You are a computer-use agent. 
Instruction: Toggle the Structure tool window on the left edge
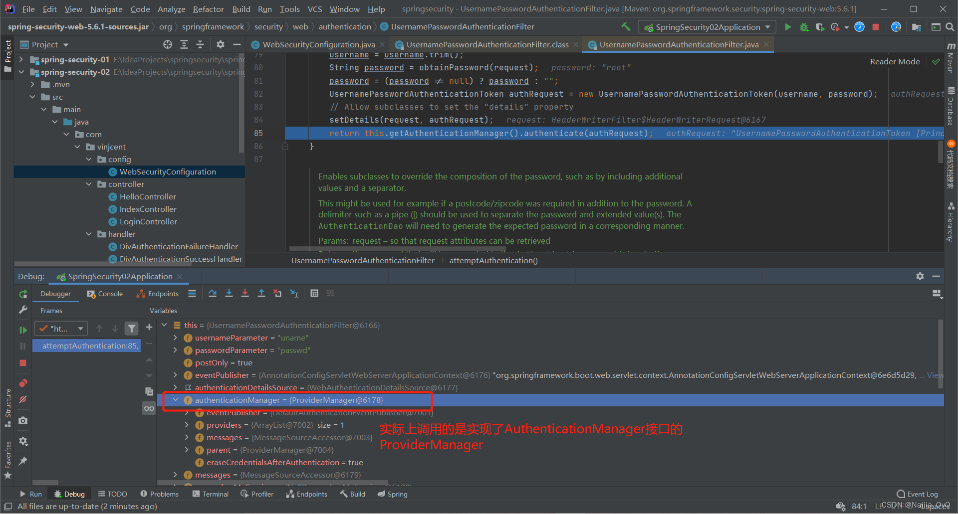coord(7,408)
